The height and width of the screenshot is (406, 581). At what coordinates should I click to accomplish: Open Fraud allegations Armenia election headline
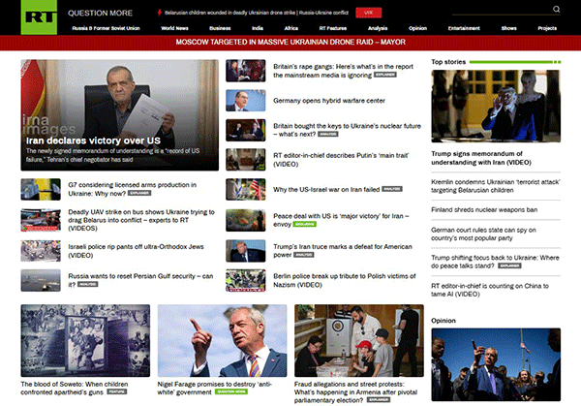[355, 392]
